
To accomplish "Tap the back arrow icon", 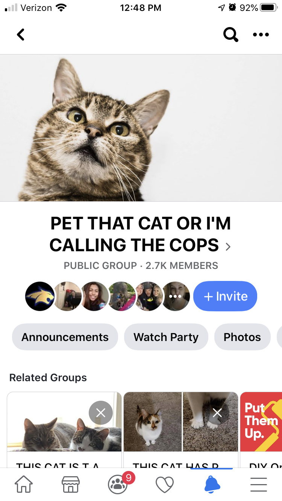I will pyautogui.click(x=21, y=35).
